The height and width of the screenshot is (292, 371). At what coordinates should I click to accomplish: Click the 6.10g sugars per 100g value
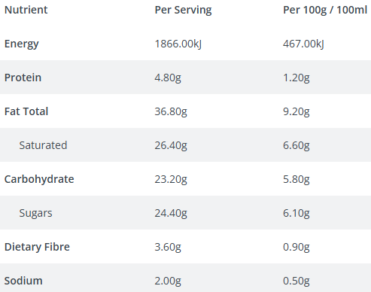296,214
